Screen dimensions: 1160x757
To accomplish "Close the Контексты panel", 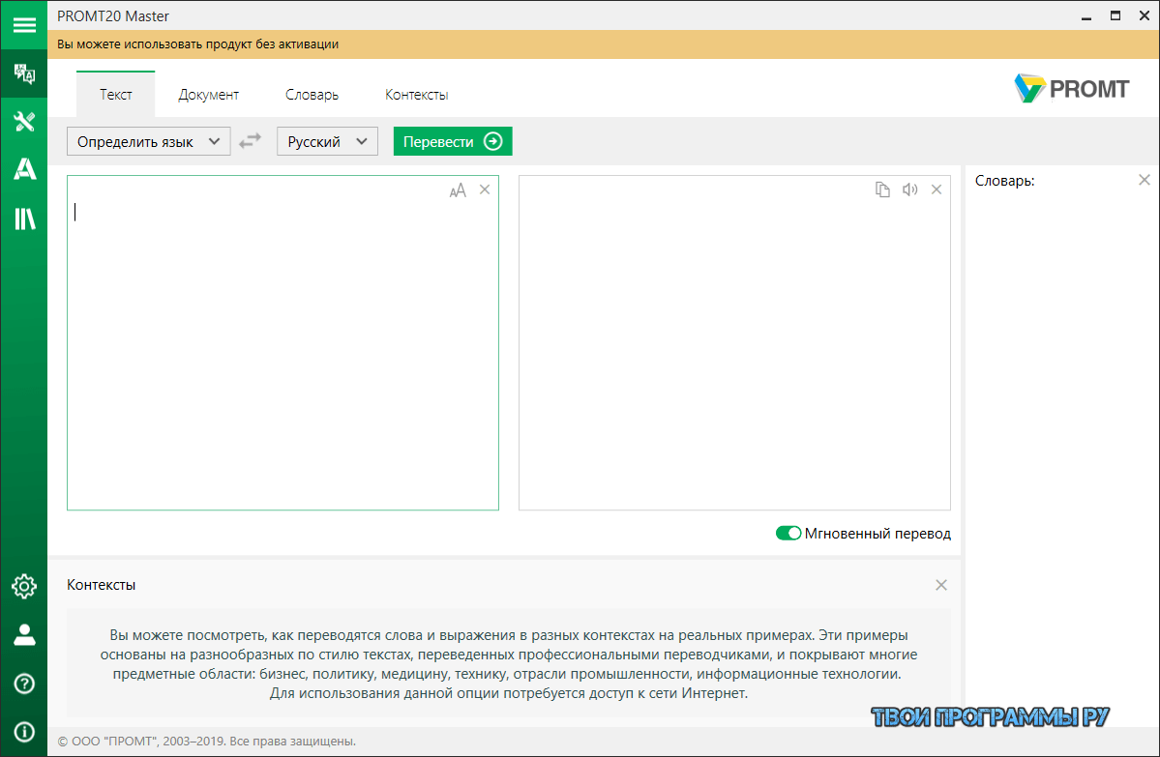I will tap(941, 585).
